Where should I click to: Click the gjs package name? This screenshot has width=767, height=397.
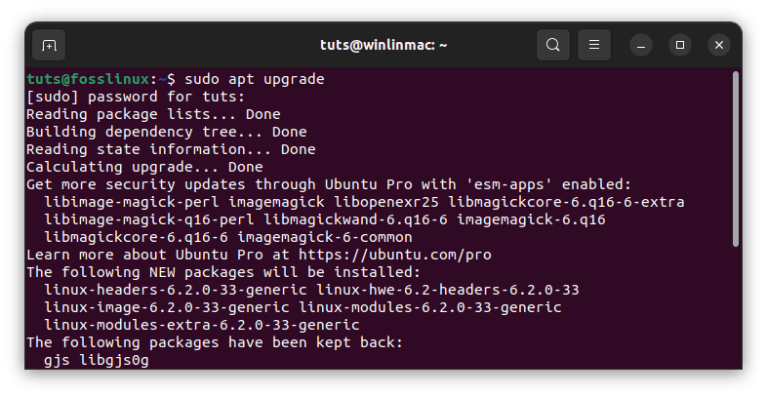pyautogui.click(x=58, y=361)
